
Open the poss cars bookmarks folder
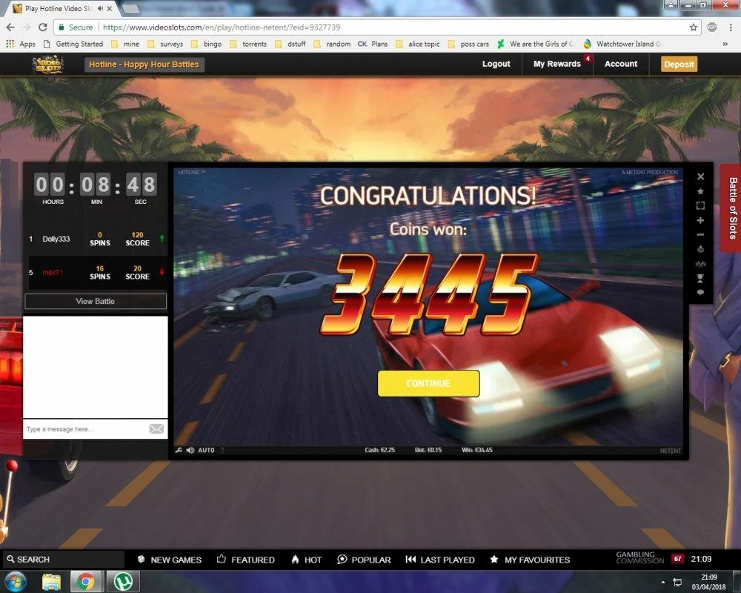coord(469,44)
